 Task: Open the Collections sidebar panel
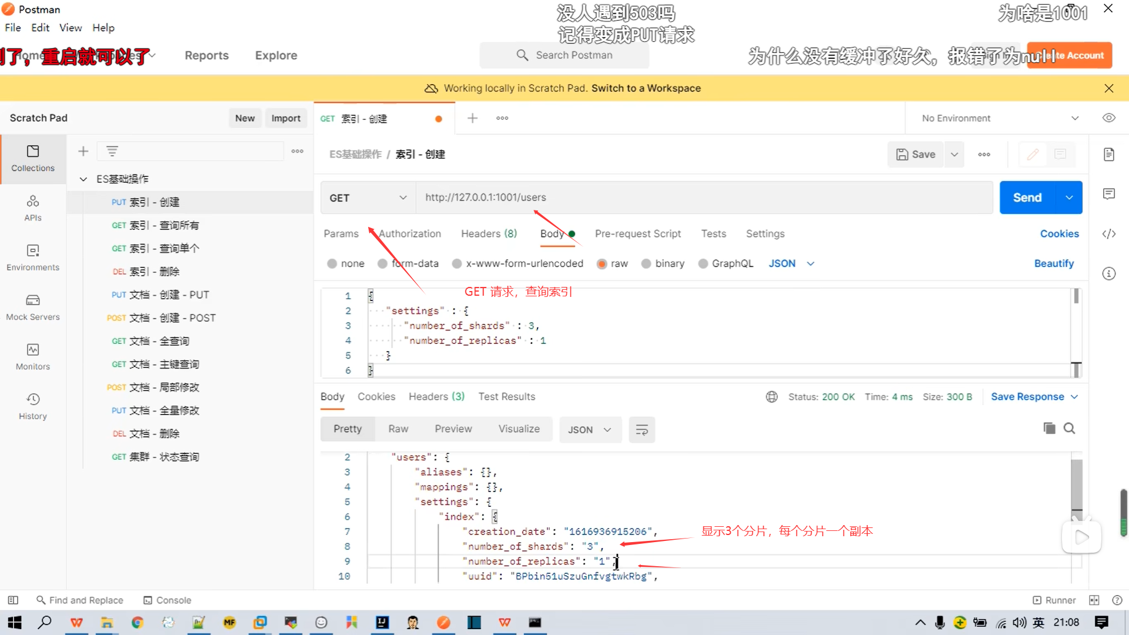click(x=33, y=158)
